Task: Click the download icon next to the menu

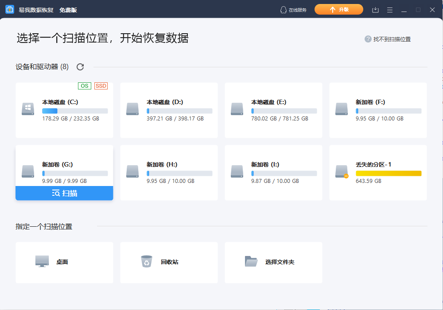Action: tap(375, 9)
